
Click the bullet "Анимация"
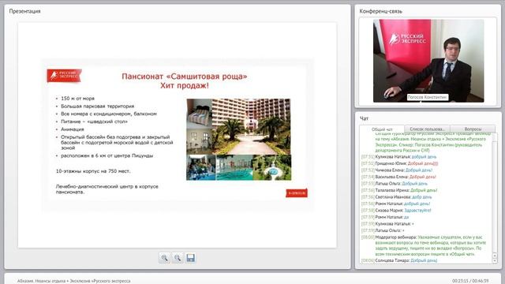pos(73,129)
